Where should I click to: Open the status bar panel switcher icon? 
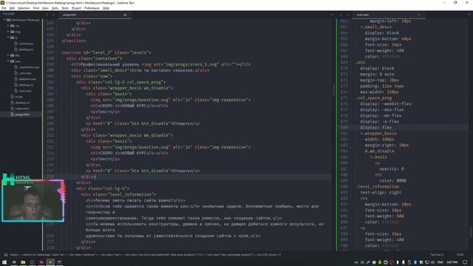[5, 255]
